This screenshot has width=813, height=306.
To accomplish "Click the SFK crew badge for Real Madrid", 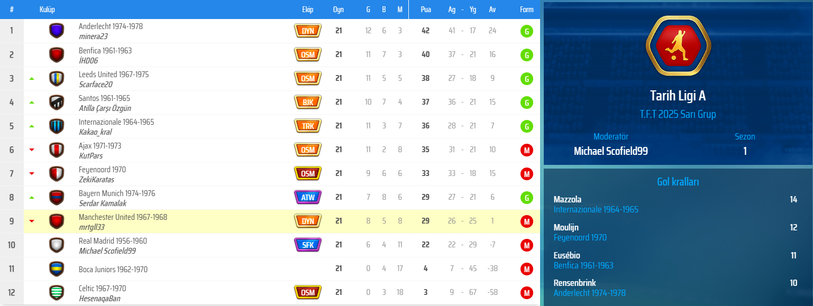I will pyautogui.click(x=308, y=245).
